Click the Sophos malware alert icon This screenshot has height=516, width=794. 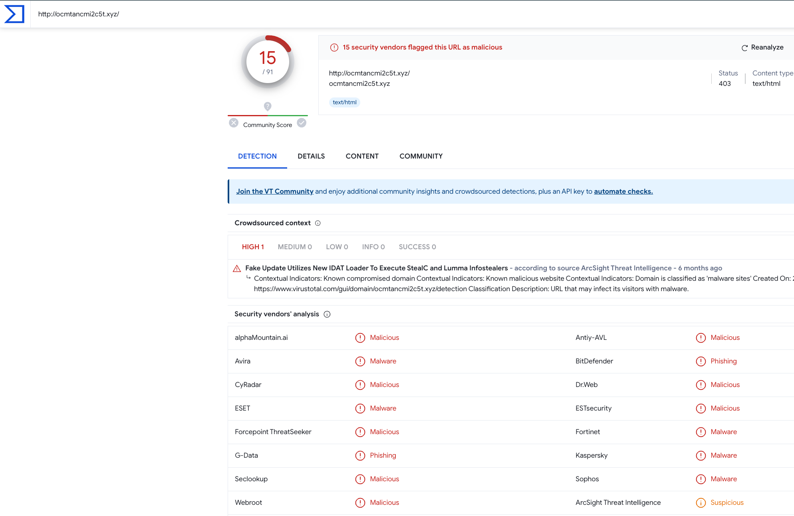tap(701, 479)
